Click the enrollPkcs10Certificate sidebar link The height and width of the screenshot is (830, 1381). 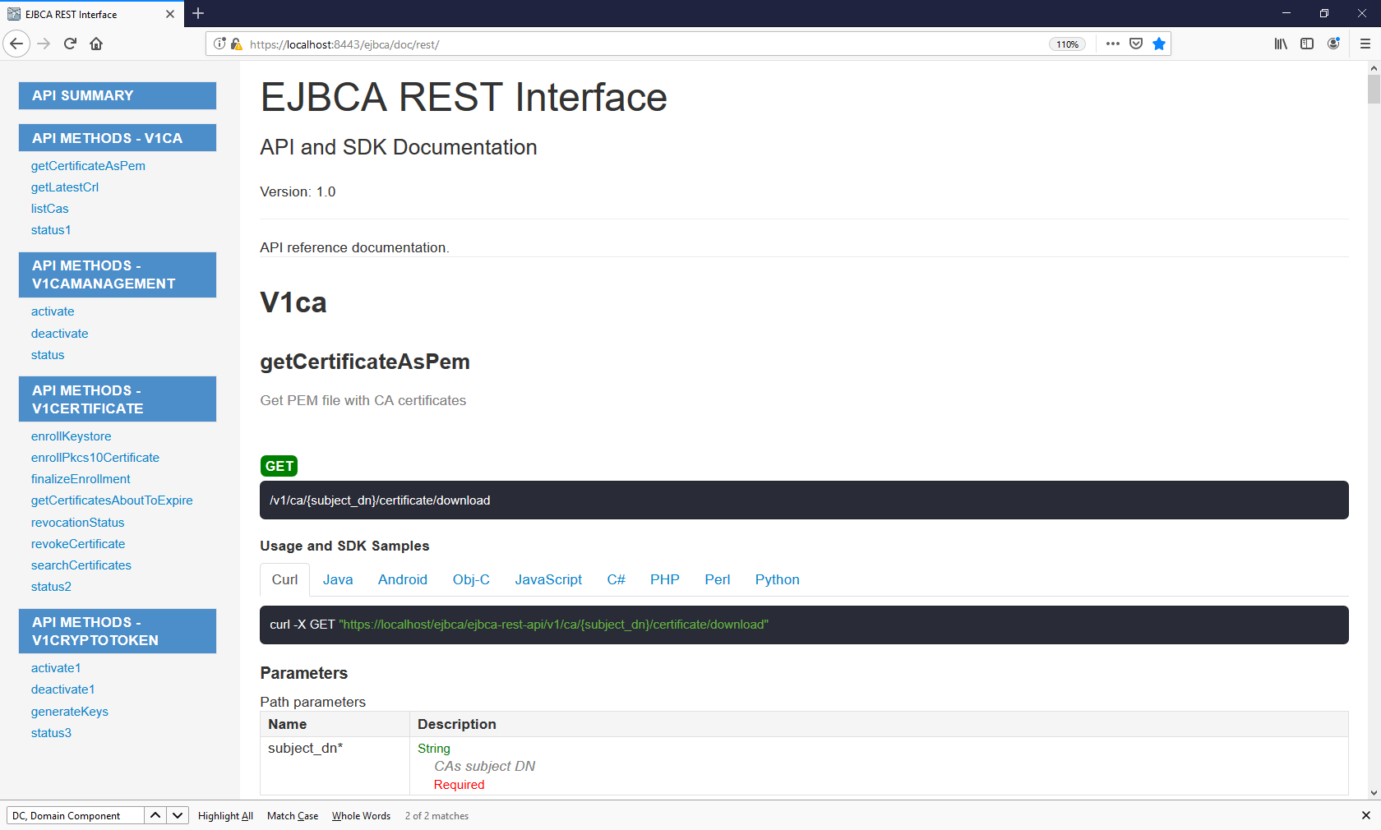pos(95,457)
